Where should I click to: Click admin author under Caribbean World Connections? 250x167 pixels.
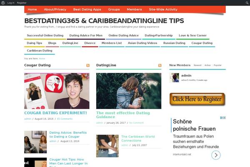click(x=125, y=145)
